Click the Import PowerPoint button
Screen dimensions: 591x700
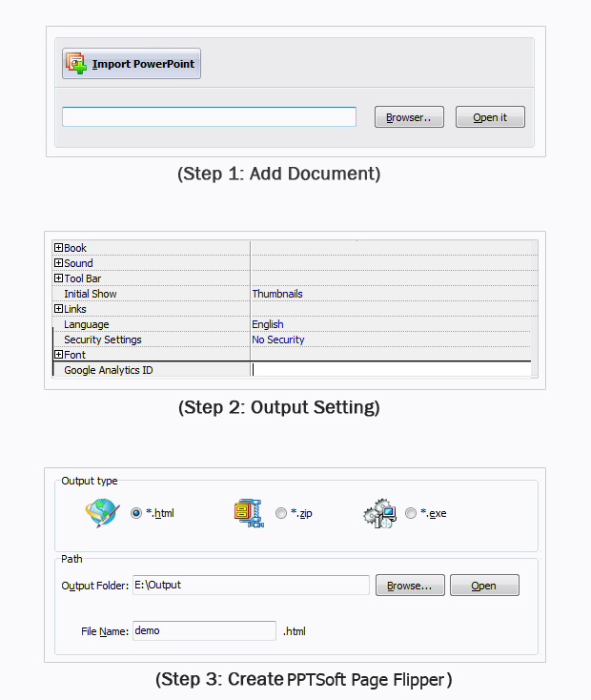coord(132,63)
